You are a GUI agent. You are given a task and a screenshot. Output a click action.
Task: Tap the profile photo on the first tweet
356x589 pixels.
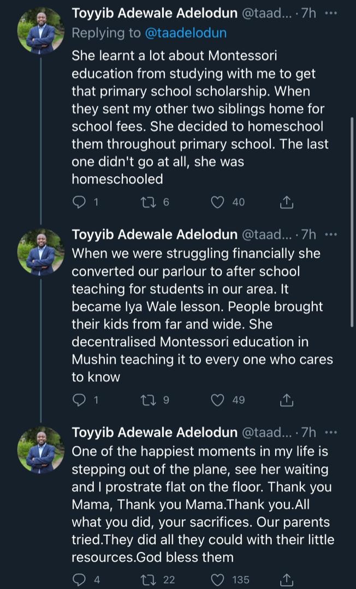pyautogui.click(x=41, y=32)
